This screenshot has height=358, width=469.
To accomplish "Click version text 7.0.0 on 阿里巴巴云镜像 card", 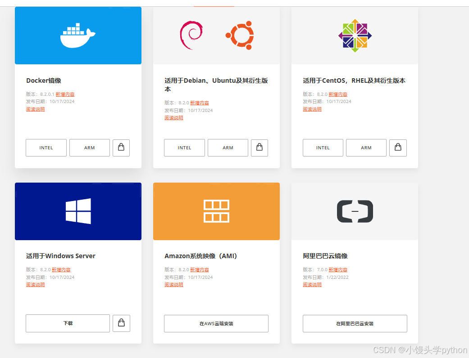I will pyautogui.click(x=322, y=269).
